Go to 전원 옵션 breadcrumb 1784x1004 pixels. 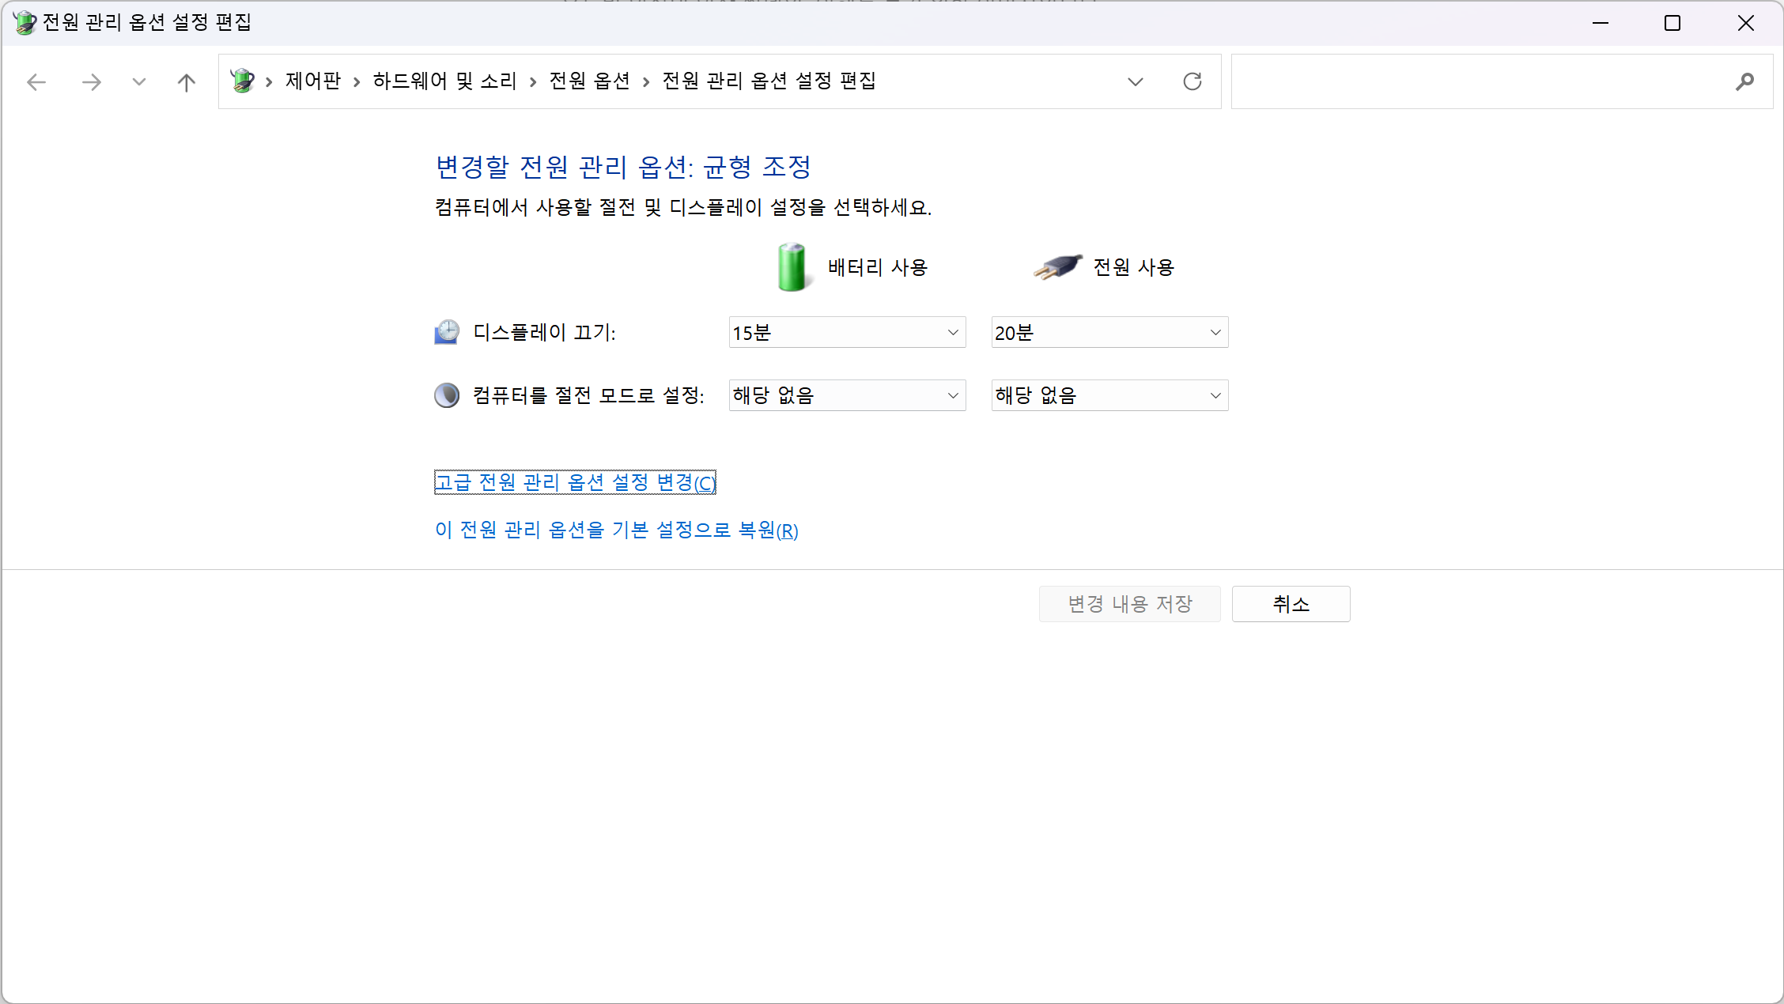tap(590, 81)
